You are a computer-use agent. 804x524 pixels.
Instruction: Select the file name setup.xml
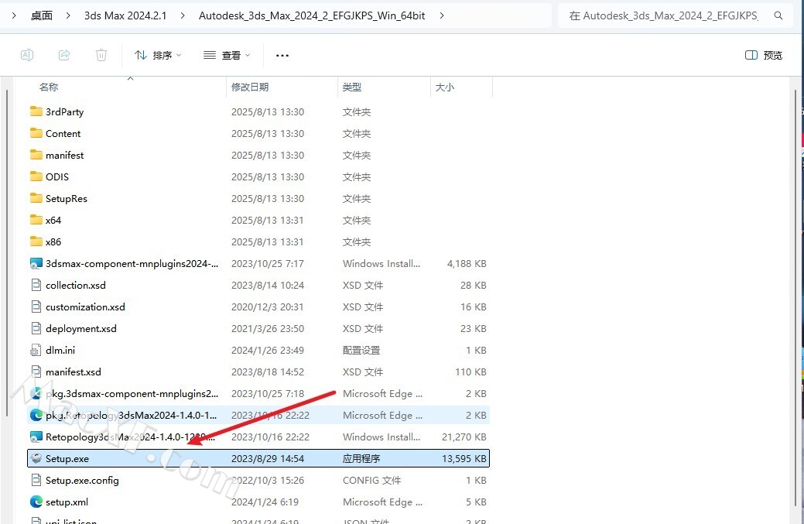(67, 502)
